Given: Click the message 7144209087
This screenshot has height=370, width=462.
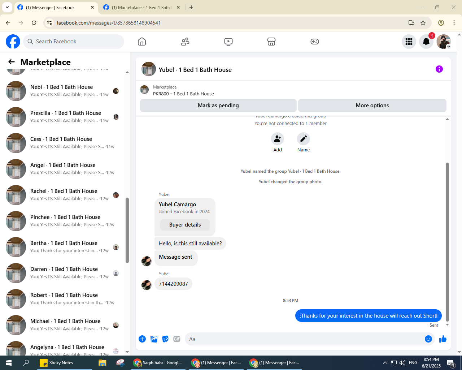Looking at the screenshot, I should point(173,284).
